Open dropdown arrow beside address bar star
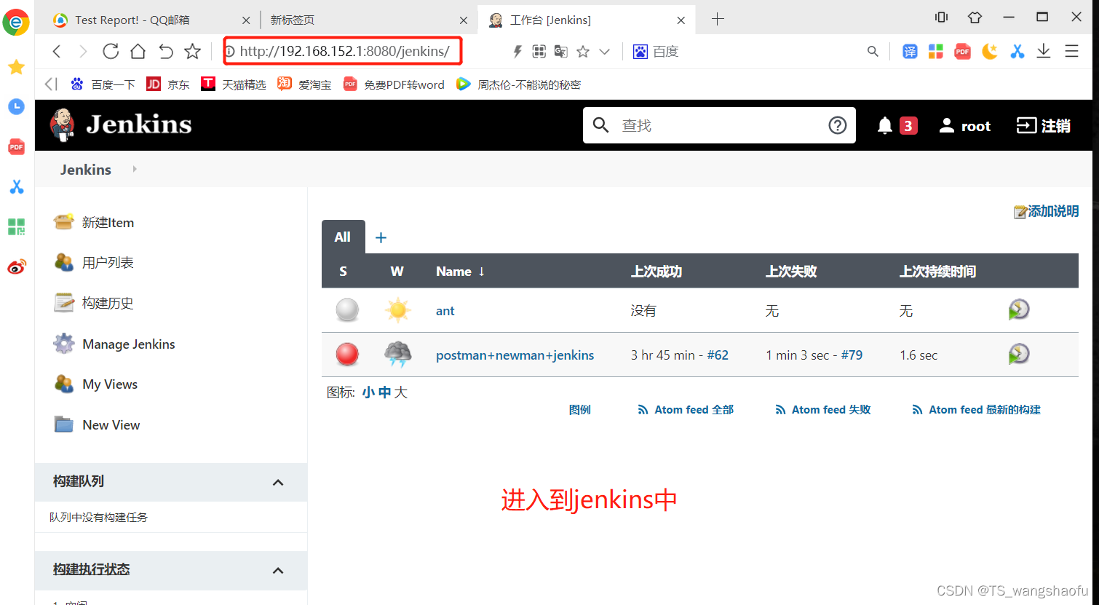The image size is (1099, 605). (604, 52)
